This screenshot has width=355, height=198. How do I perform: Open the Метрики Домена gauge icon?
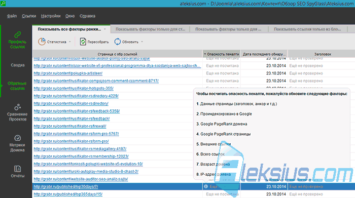tap(17, 138)
